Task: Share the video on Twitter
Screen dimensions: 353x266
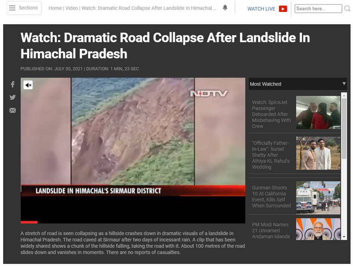Action: [13, 97]
